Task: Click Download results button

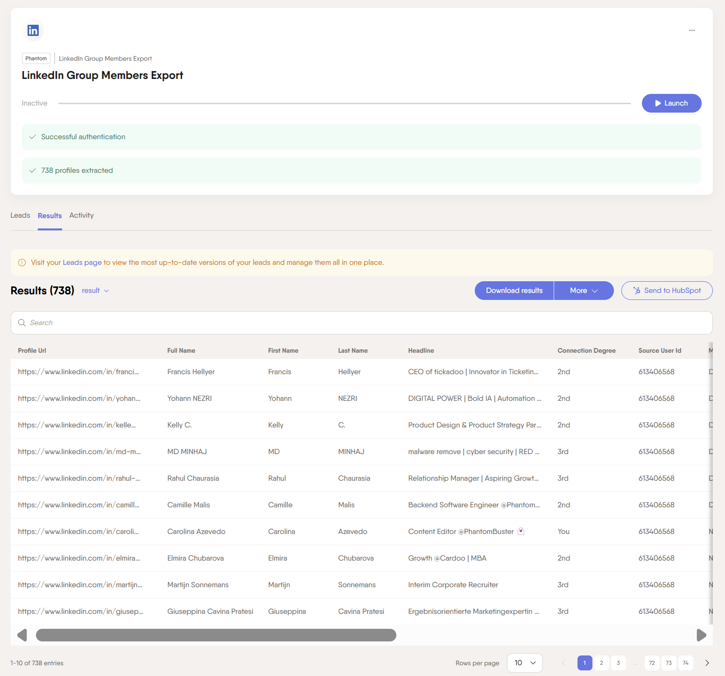Action: (x=514, y=291)
